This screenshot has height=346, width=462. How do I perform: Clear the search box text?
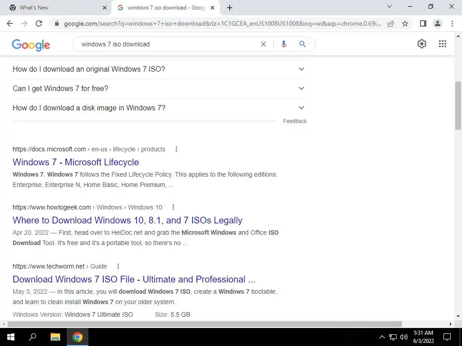(263, 44)
